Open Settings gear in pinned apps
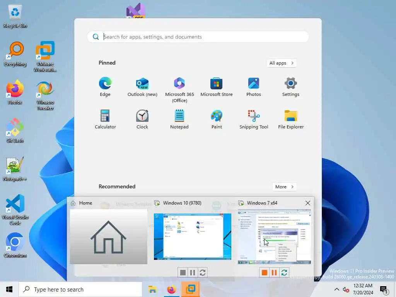 tap(291, 87)
